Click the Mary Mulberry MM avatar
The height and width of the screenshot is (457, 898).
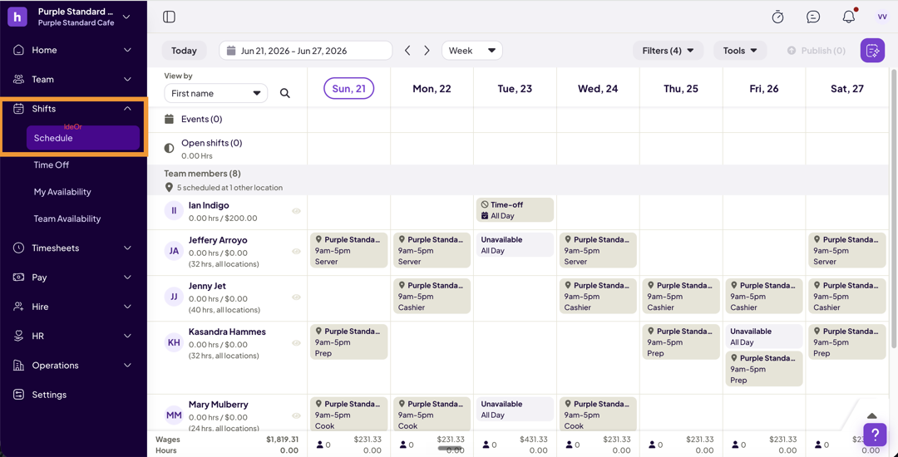click(174, 415)
